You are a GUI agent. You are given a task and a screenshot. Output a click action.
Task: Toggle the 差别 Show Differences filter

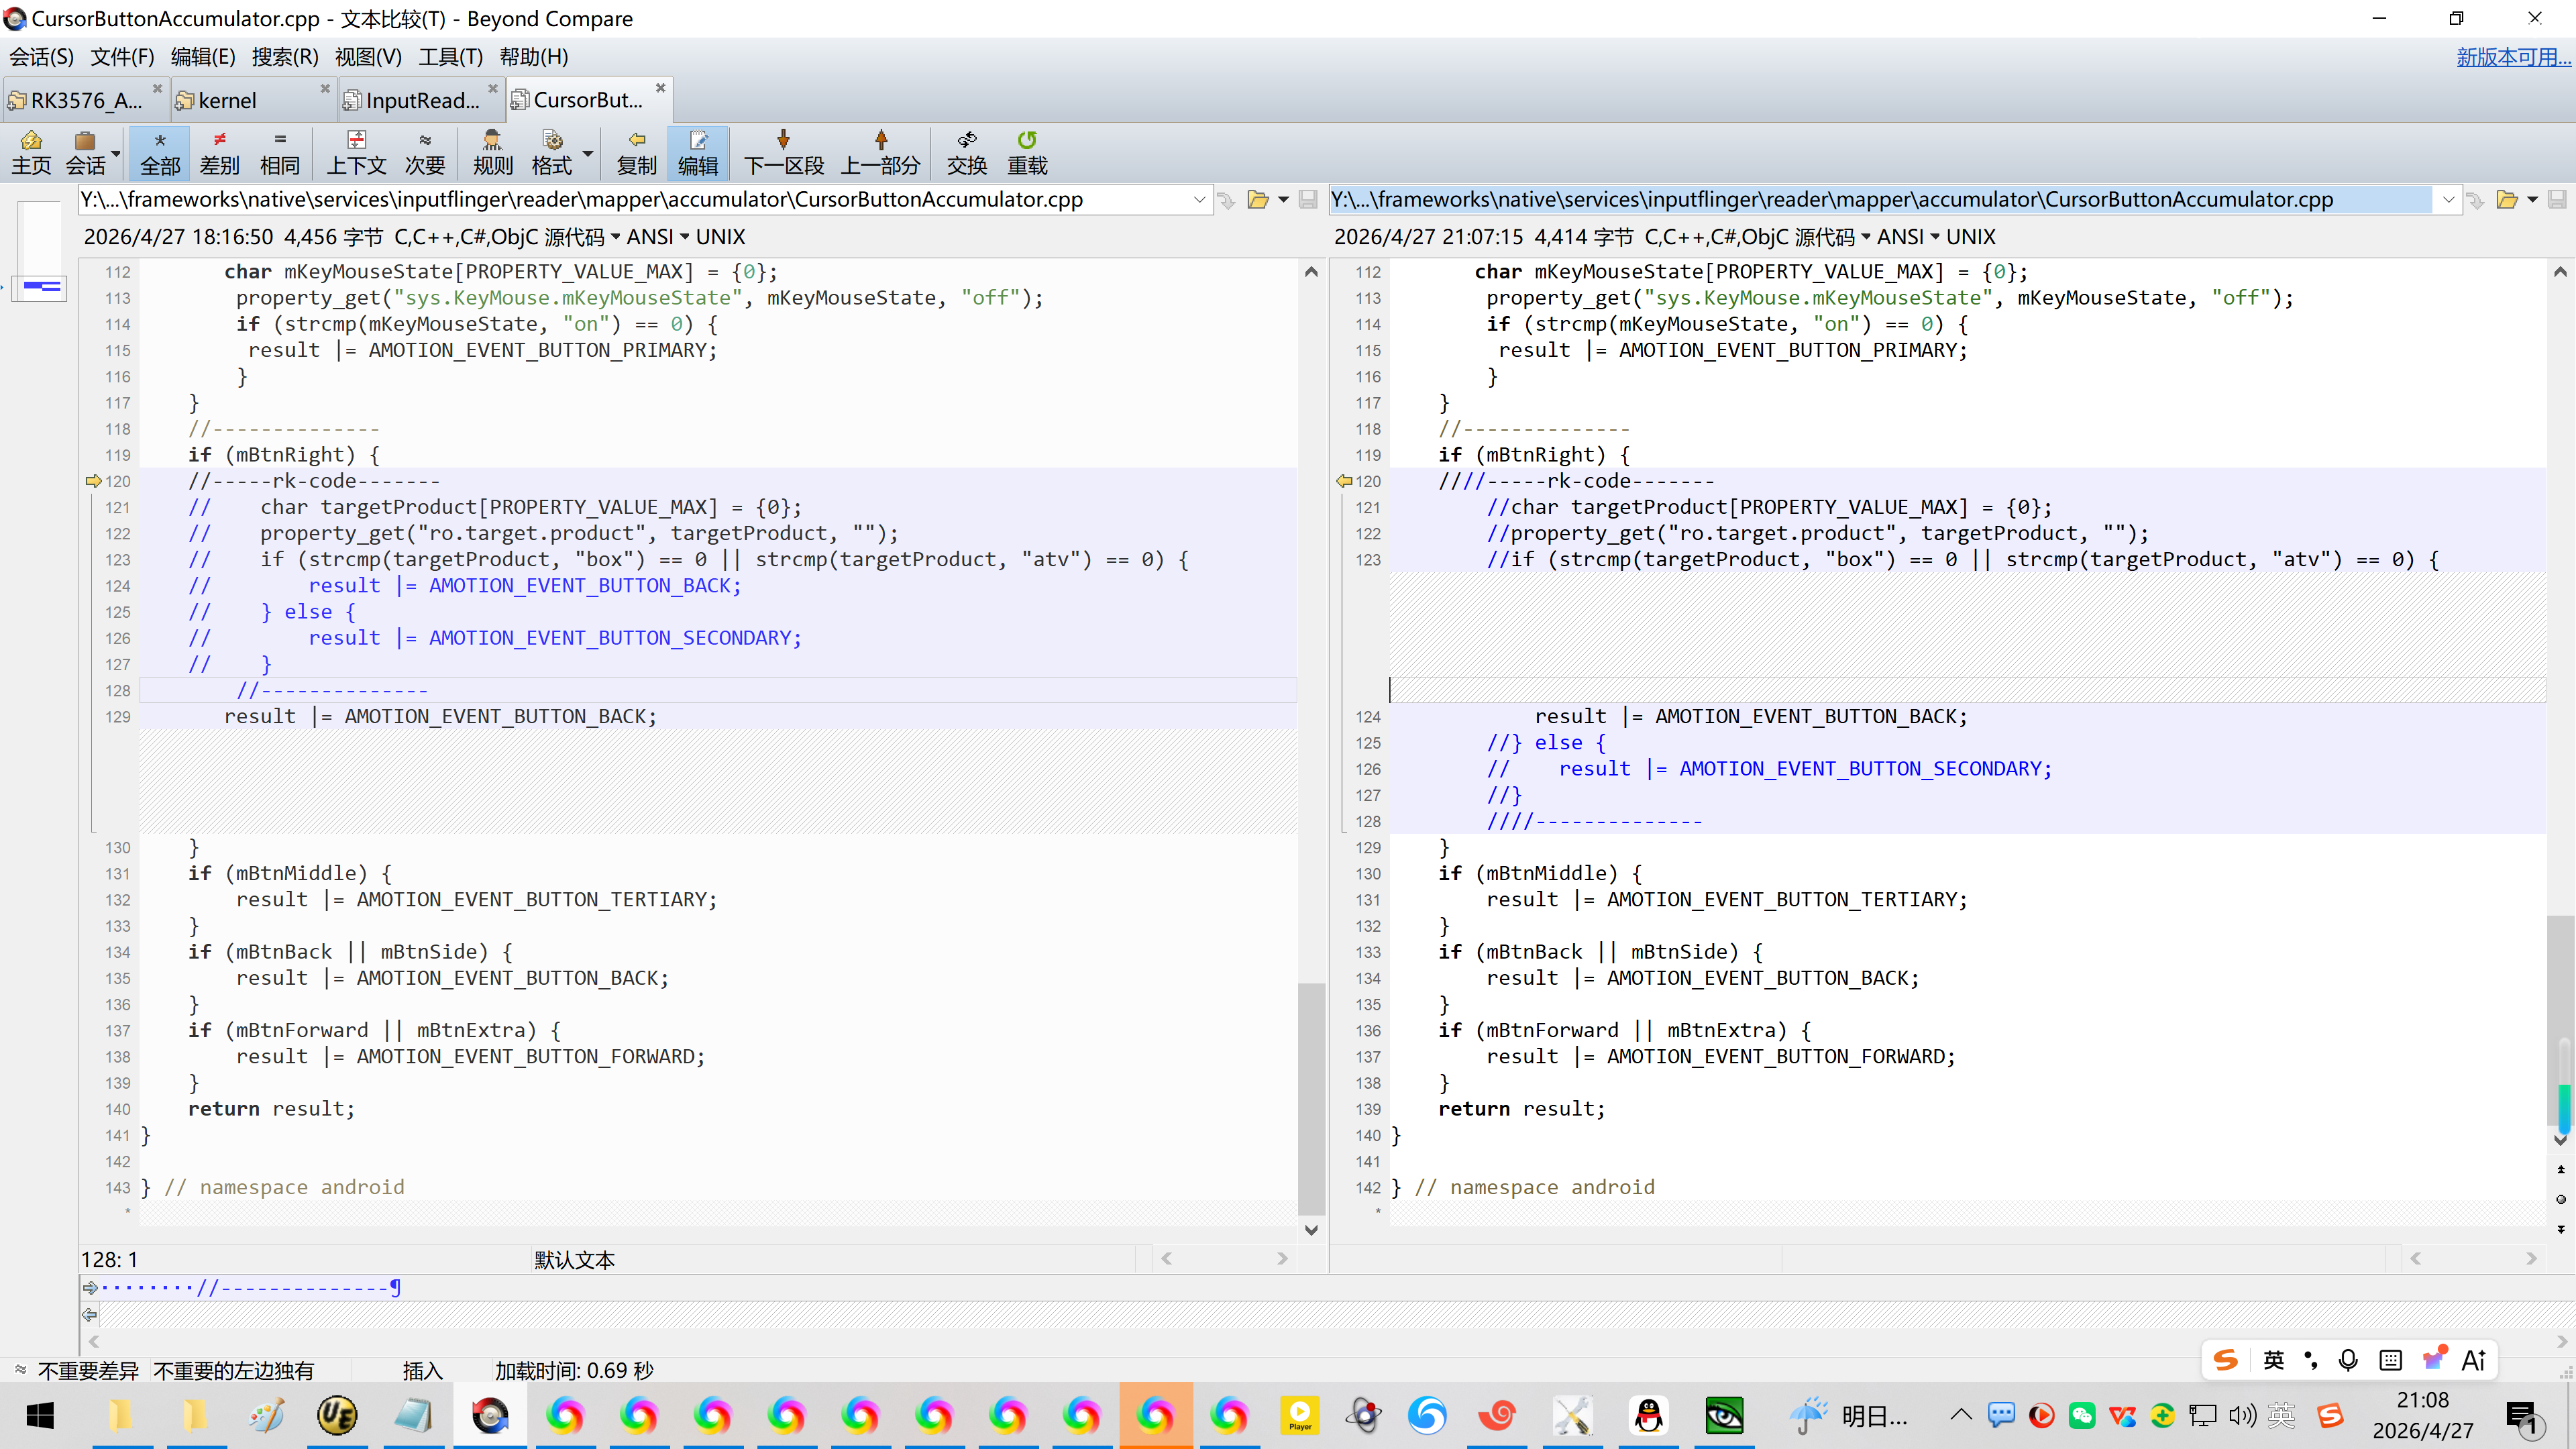[219, 152]
